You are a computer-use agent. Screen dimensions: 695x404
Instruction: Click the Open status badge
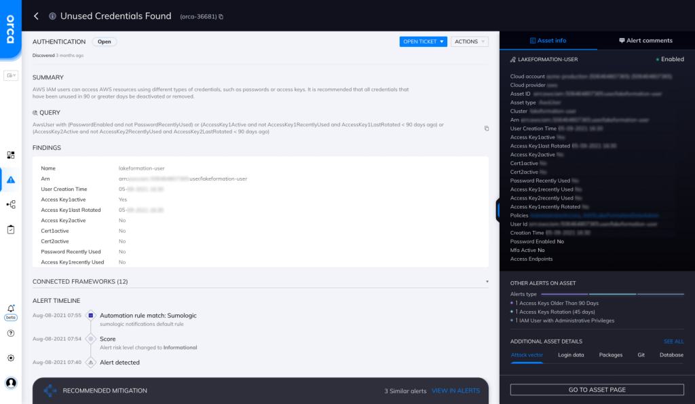coord(104,41)
